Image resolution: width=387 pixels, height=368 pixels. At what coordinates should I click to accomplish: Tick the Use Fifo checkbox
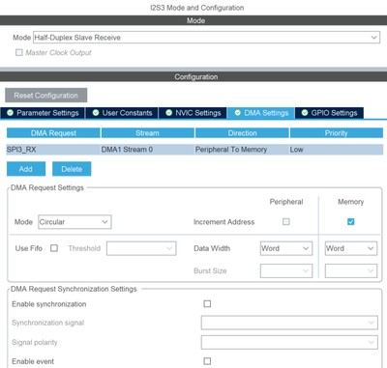tap(54, 248)
